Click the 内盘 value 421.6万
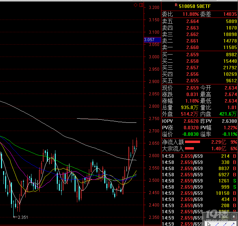 tap(228, 114)
